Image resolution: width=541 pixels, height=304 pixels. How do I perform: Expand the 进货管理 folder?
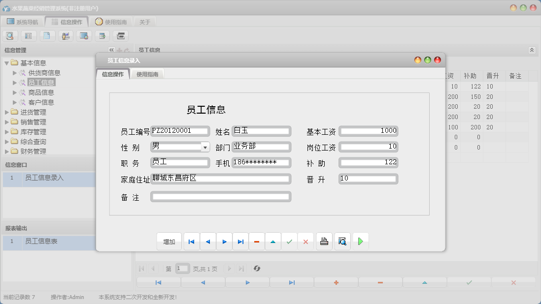coord(6,112)
